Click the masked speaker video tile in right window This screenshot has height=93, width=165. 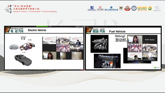click(135, 56)
